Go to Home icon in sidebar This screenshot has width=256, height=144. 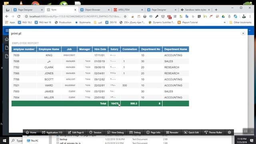(7, 39)
